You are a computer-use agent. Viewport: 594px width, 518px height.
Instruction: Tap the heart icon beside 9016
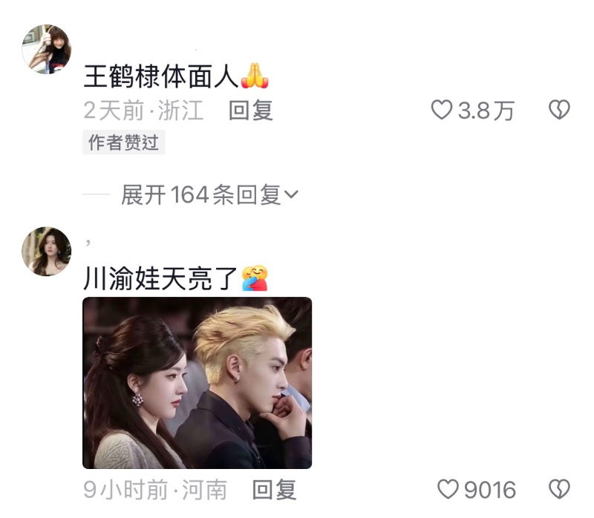coord(448,489)
